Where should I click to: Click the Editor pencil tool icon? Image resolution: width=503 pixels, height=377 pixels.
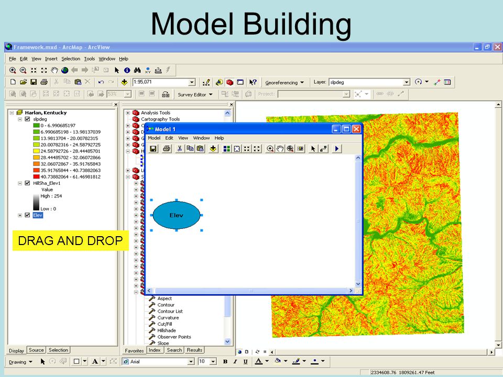[x=206, y=82]
